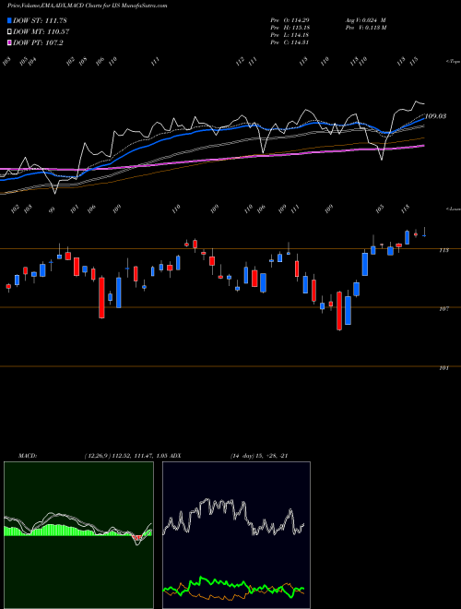Click the 'Pre O: 114.29' open value
461x609 pixels.
(290, 19)
